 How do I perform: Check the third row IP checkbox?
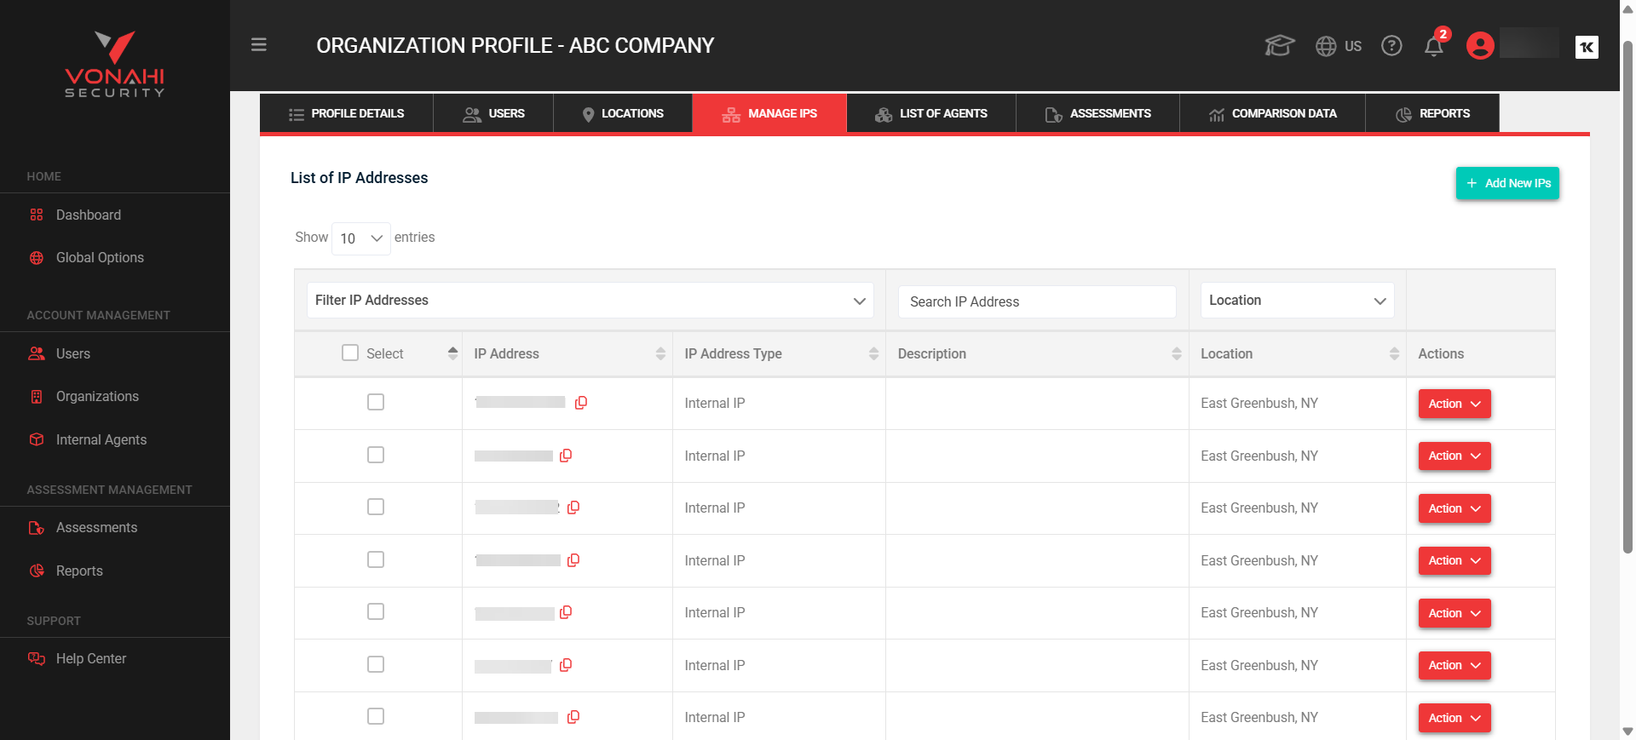point(376,507)
